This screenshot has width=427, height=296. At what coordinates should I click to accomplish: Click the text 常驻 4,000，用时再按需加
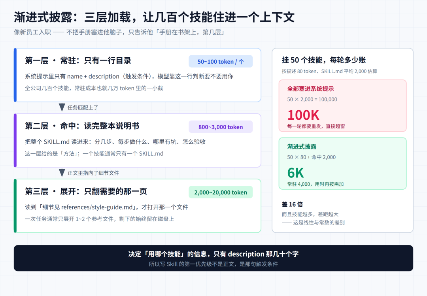click(316, 184)
